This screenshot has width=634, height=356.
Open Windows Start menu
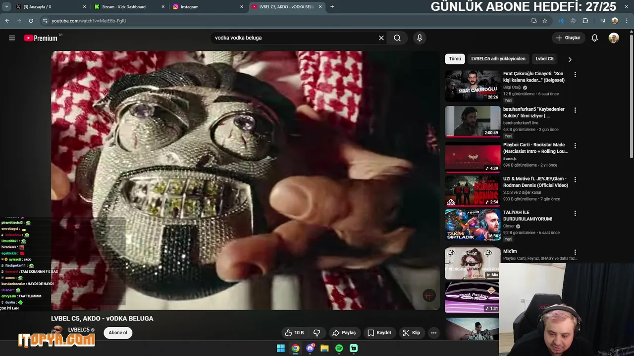281,348
